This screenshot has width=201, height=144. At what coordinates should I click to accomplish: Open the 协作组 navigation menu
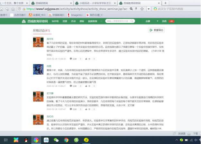coord(55,21)
